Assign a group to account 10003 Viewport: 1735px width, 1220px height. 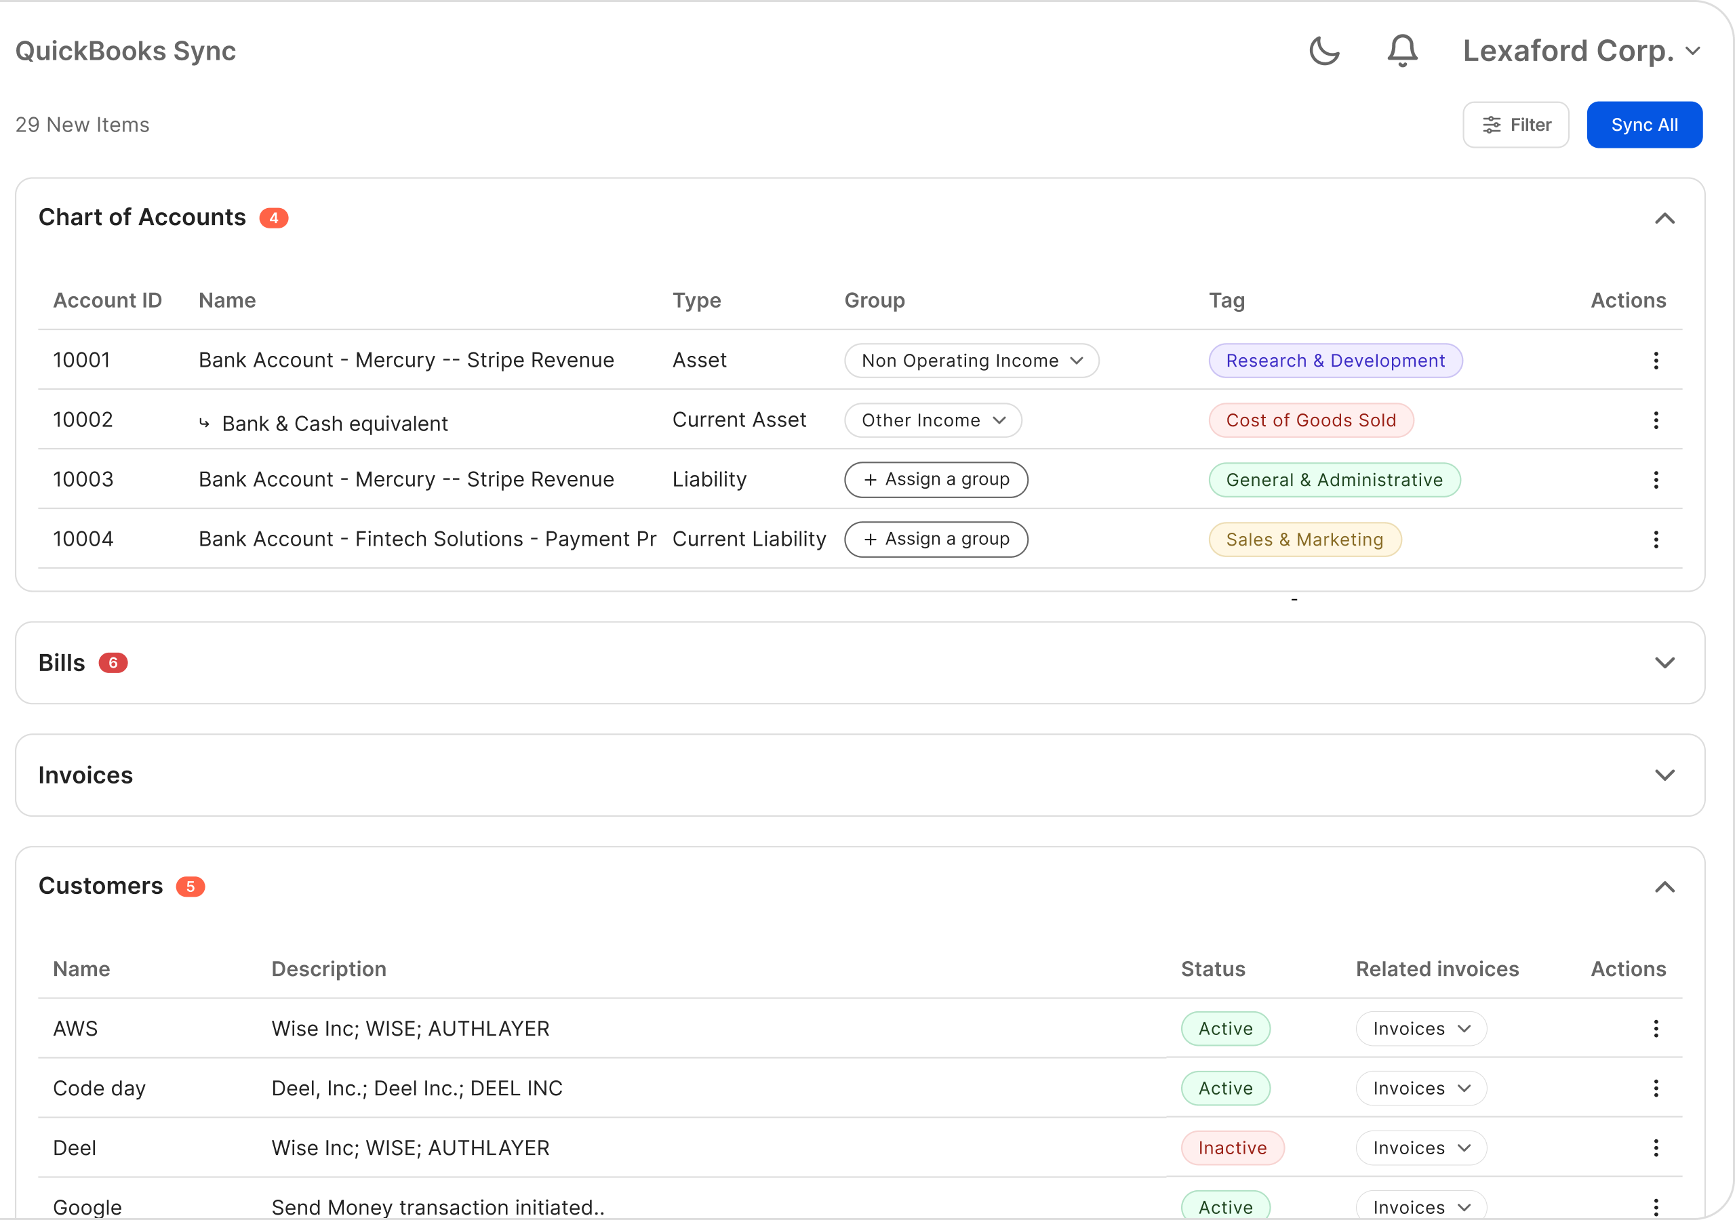point(936,480)
